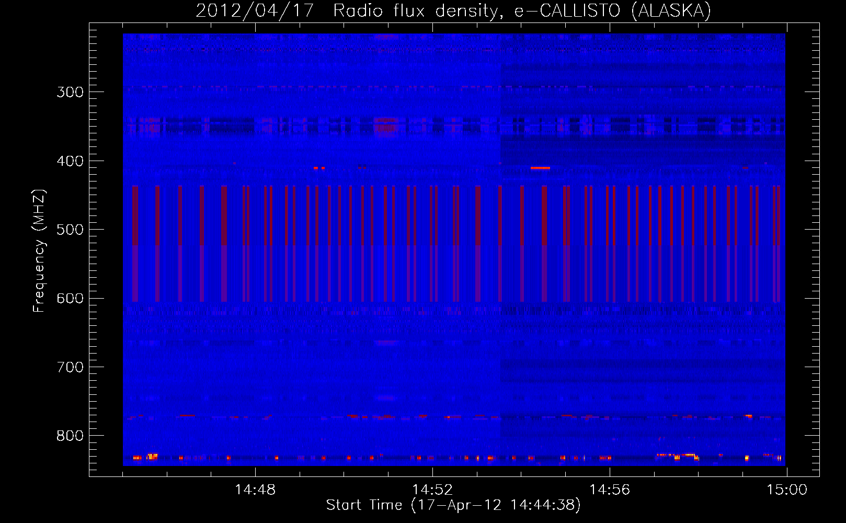Click the 14:52 time tick label
The height and width of the screenshot is (523, 846).
[432, 490]
